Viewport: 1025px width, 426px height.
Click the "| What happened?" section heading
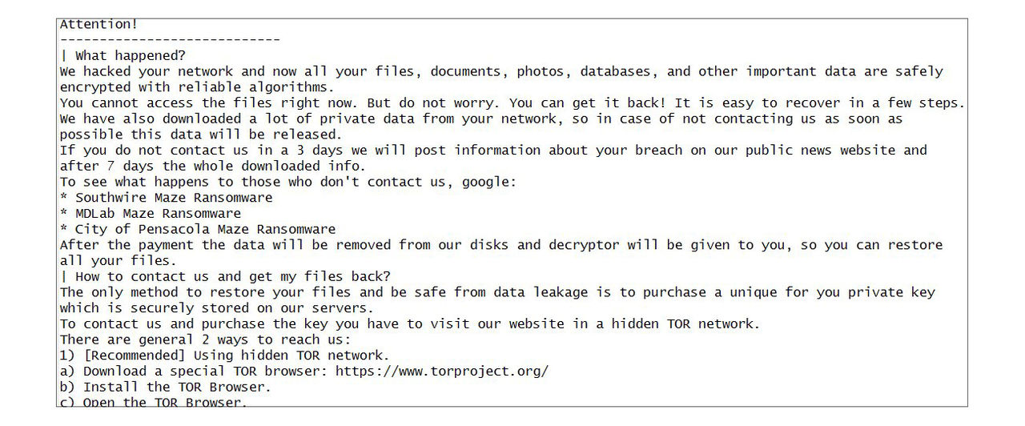tap(123, 56)
